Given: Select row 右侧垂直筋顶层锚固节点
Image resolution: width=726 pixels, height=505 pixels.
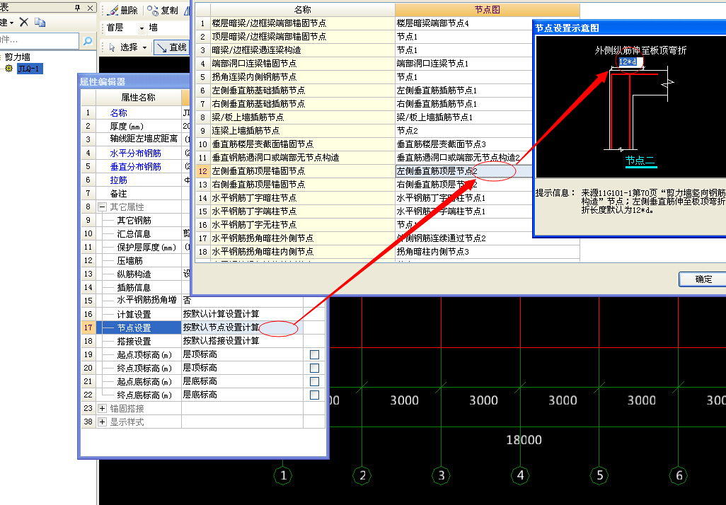Looking at the screenshot, I should (x=302, y=185).
